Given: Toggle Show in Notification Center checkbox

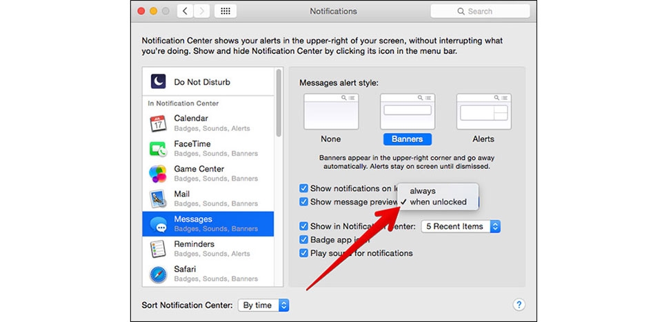Looking at the screenshot, I should tap(303, 226).
